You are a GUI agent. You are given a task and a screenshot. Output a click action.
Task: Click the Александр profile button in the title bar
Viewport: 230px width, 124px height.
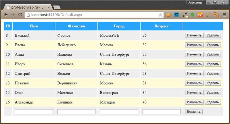(x=195, y=3)
